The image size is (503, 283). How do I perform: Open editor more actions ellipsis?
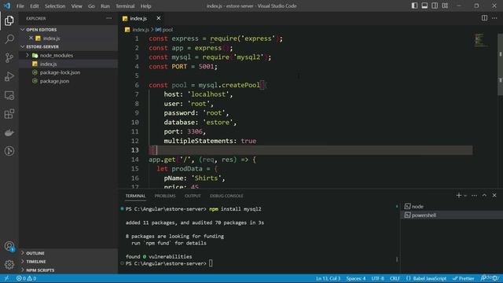[494, 18]
